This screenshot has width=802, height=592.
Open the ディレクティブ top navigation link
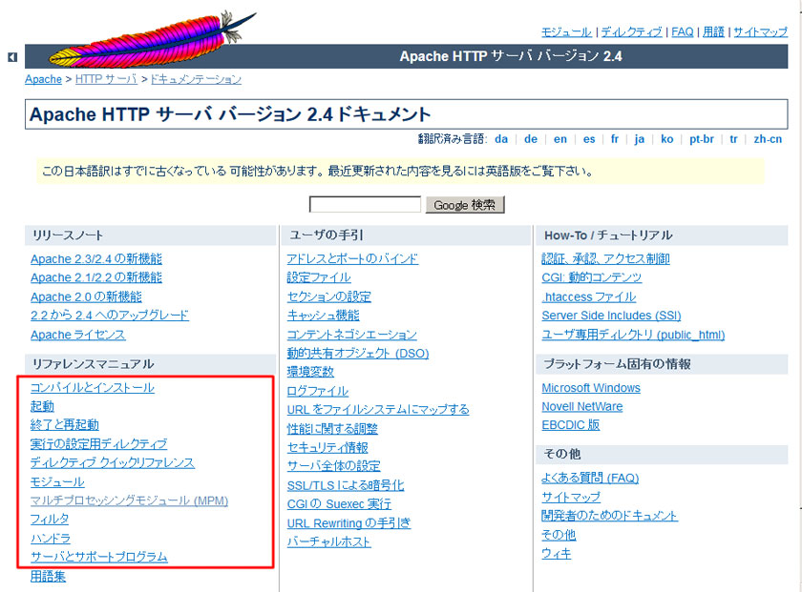[x=631, y=32]
